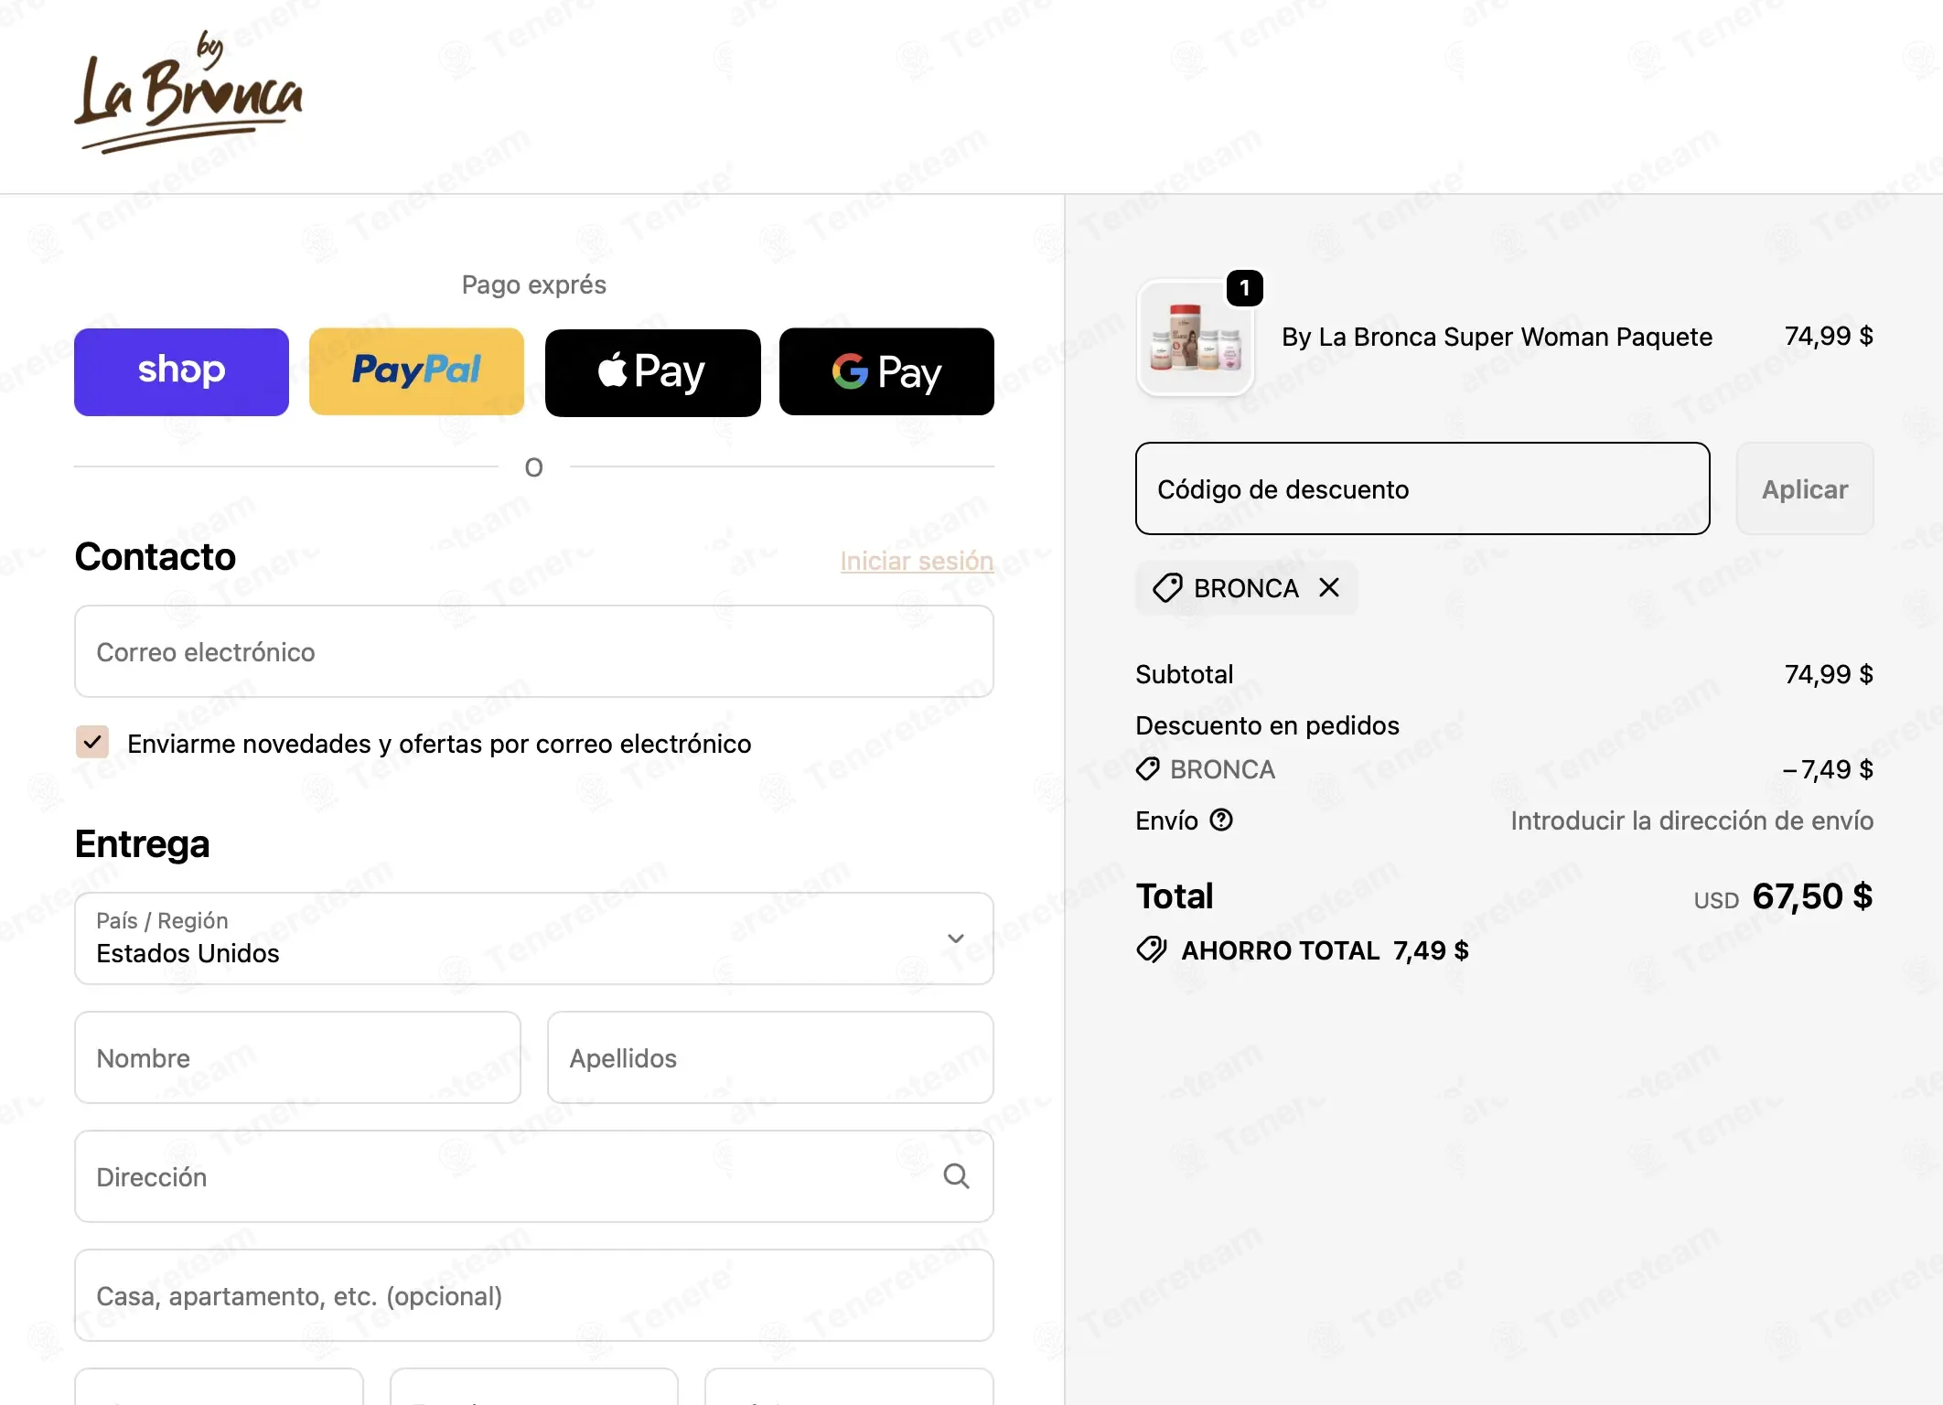Open the País / Región dropdown
1943x1405 pixels.
click(534, 938)
